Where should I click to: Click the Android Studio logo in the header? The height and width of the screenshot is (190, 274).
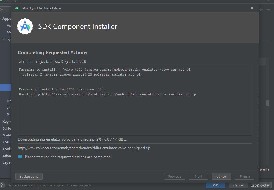[x=25, y=27]
